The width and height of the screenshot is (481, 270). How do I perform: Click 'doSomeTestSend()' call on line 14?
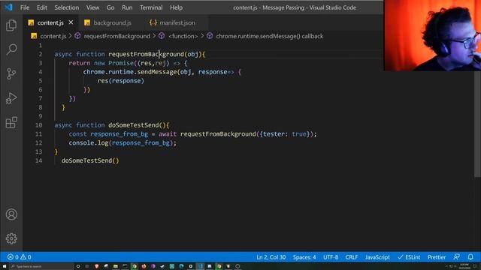click(90, 160)
